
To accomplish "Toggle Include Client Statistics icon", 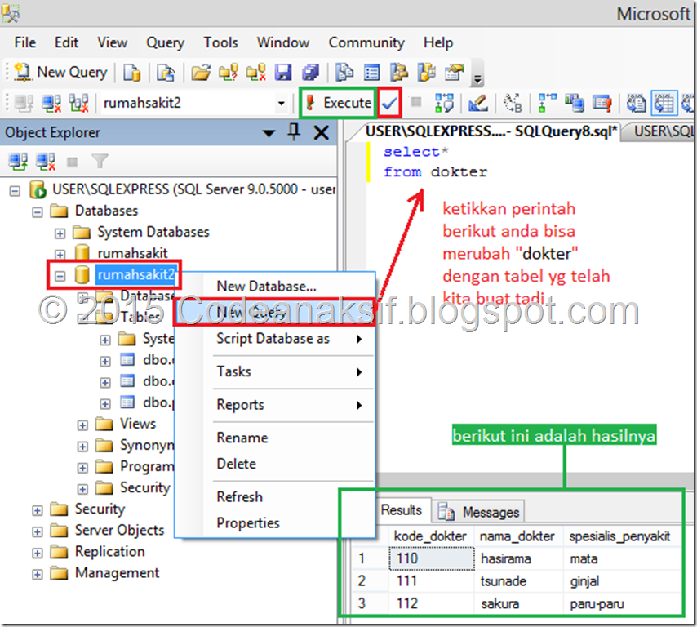I will tap(575, 103).
